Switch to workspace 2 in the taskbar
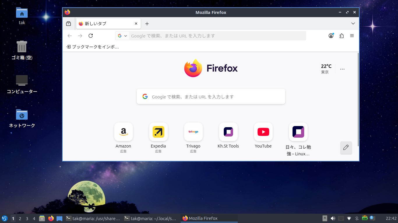This screenshot has height=223, width=398. (20, 219)
